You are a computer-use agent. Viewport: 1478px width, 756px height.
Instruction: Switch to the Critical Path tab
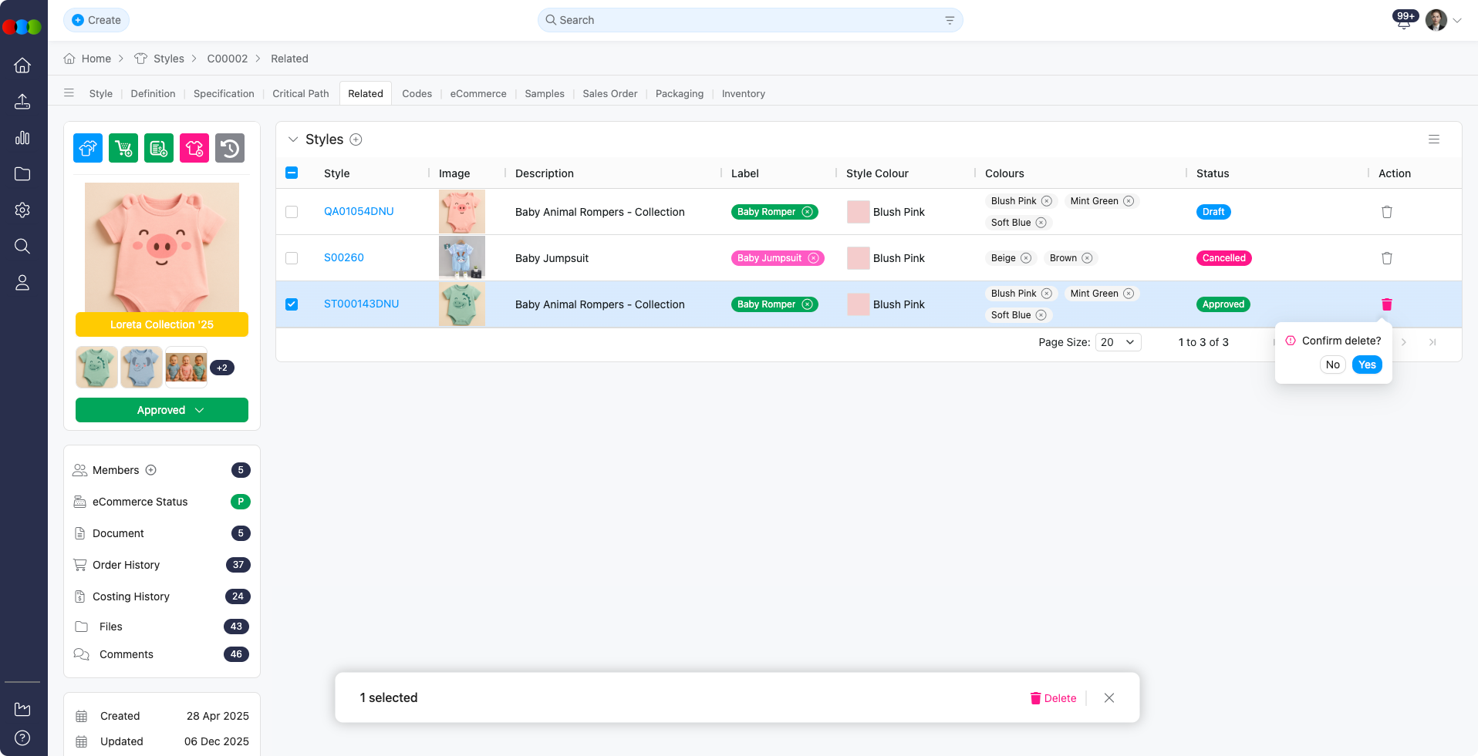(x=300, y=93)
